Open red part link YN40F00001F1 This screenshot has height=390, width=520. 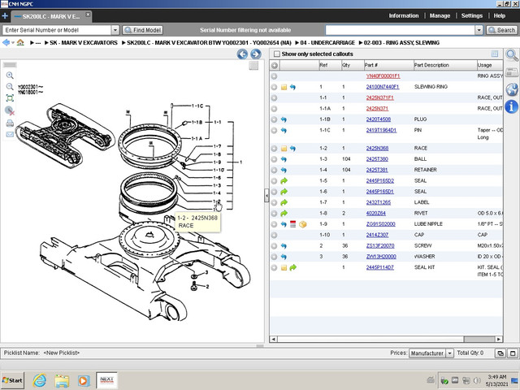pyautogui.click(x=383, y=76)
